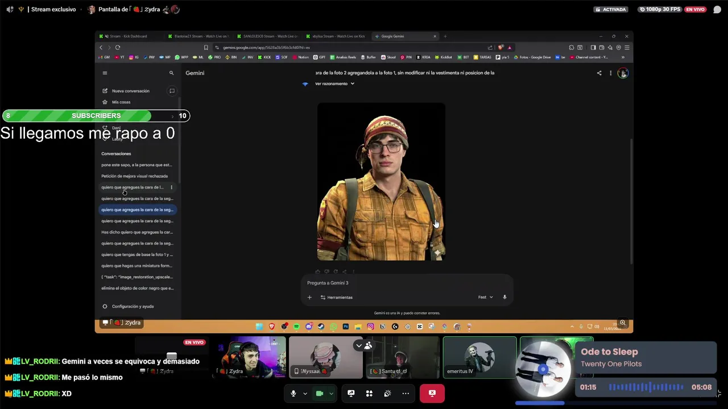Select the Santu participant tile
This screenshot has height=409, width=728.
(x=403, y=357)
